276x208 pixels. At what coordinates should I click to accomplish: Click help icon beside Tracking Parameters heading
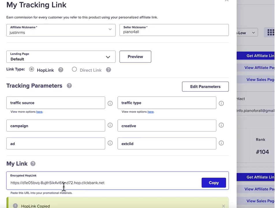pos(69,86)
